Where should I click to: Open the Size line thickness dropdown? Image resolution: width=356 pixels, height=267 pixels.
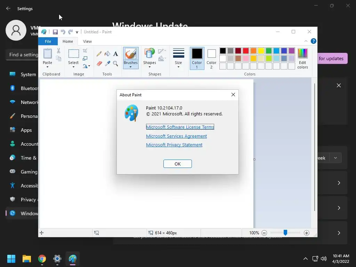(178, 58)
